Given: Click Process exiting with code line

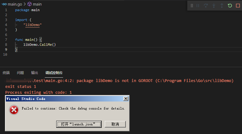Looking at the screenshot, I should click(x=38, y=92).
